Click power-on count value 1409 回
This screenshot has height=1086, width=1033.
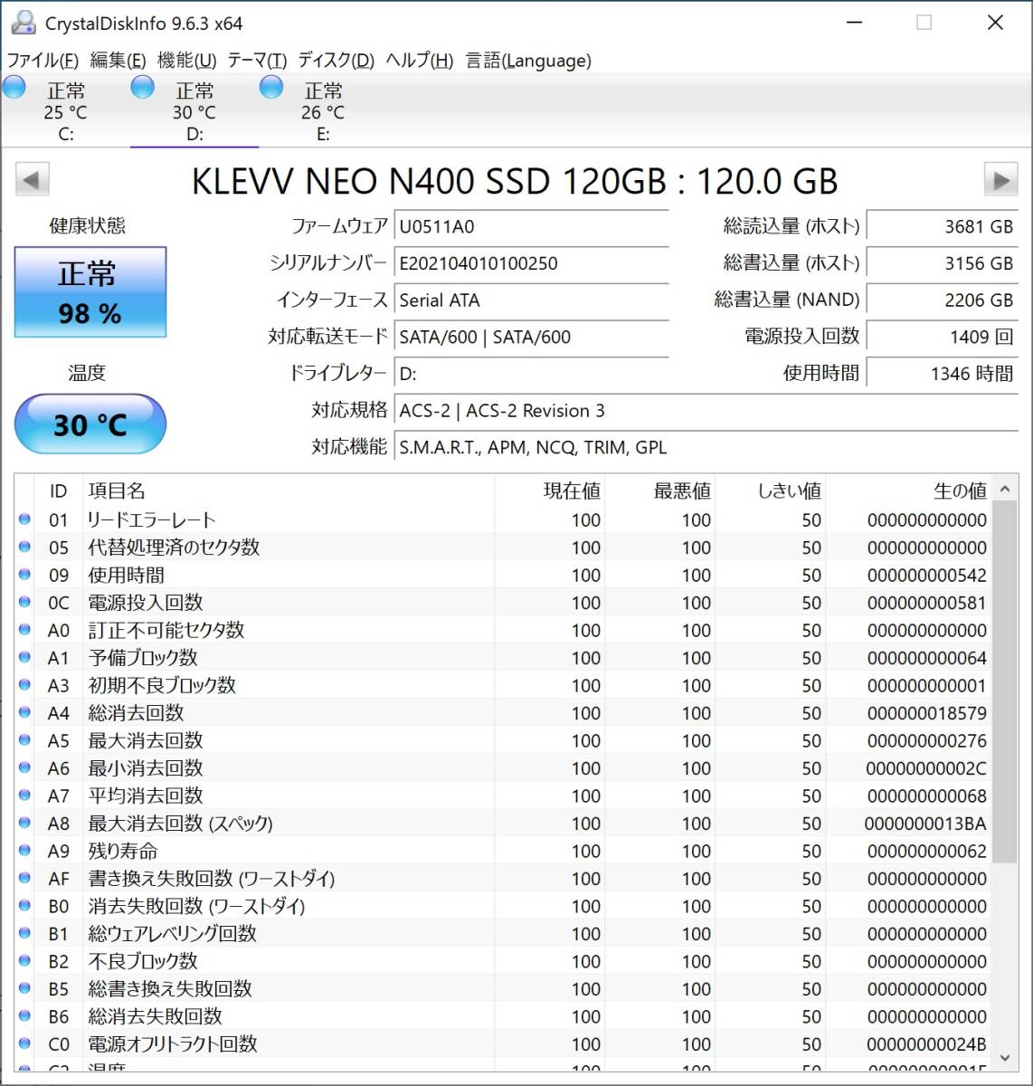click(x=943, y=338)
